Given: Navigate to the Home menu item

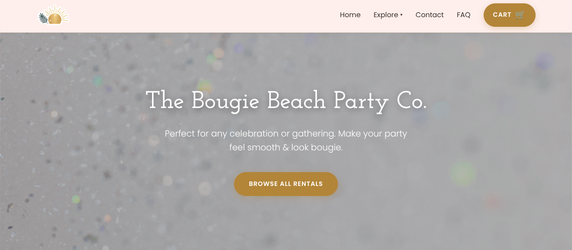Looking at the screenshot, I should 350,15.
